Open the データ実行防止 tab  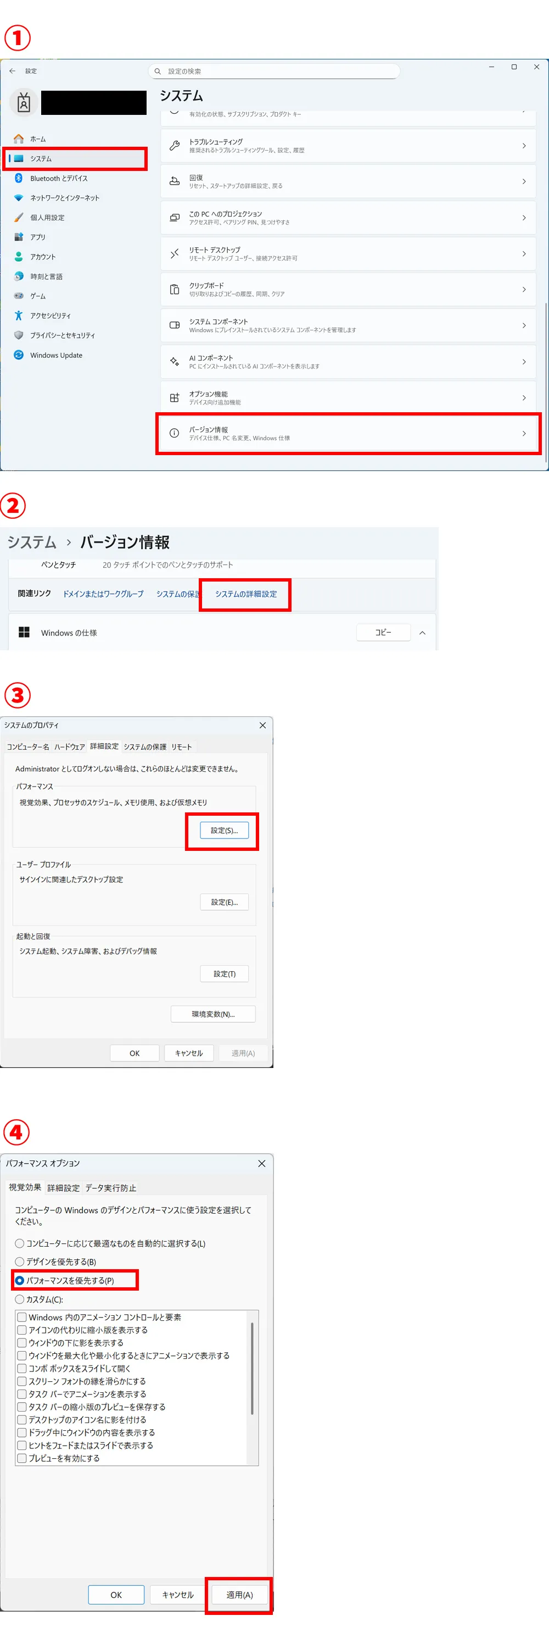(110, 1187)
